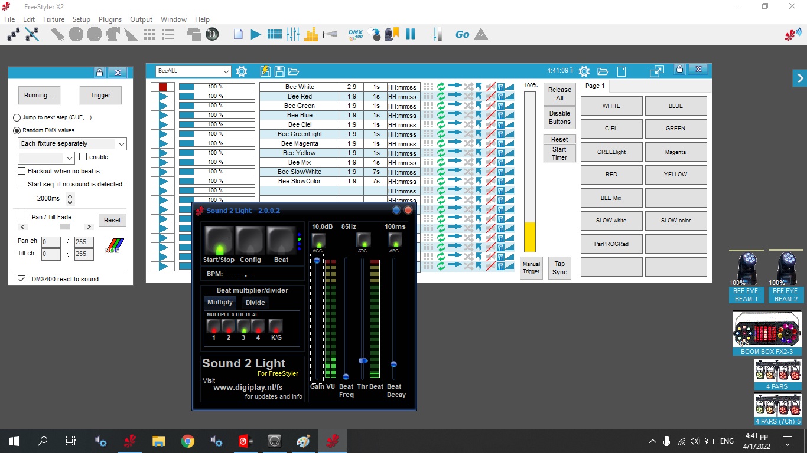The height and width of the screenshot is (453, 807).
Task: Click the muted speaker icon in the Bee Green row
Action: (x=490, y=106)
